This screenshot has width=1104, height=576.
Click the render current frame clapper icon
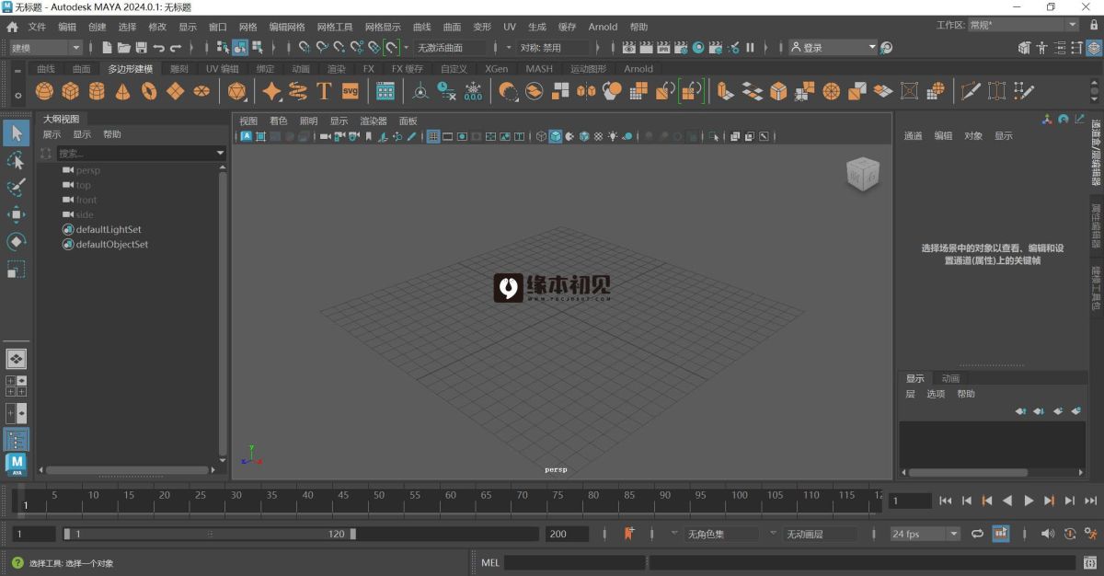pyautogui.click(x=647, y=47)
